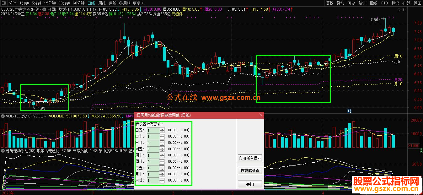Click the 周廿 spinner arrows
The width and height of the screenshot is (423, 195).
click(162, 162)
